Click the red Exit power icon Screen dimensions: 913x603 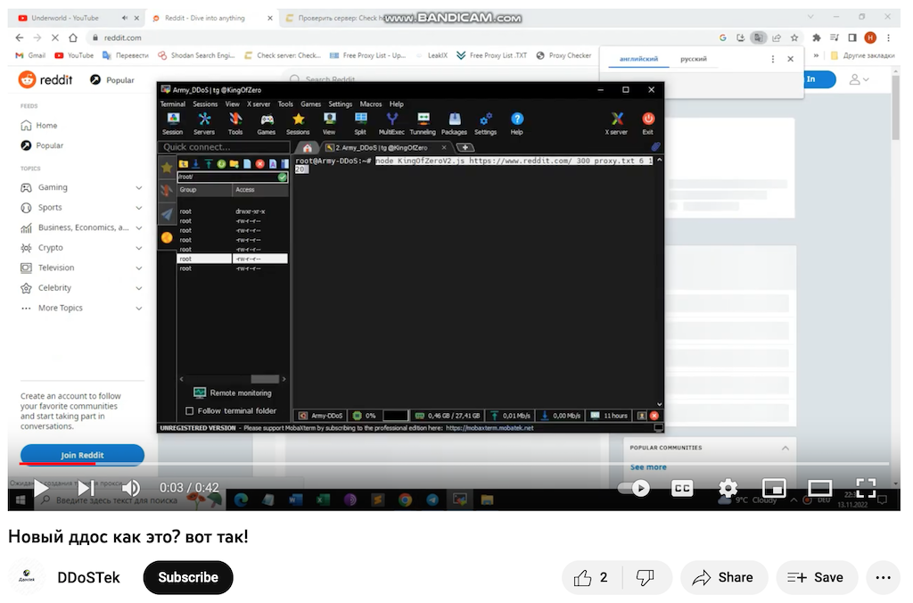pyautogui.click(x=648, y=123)
